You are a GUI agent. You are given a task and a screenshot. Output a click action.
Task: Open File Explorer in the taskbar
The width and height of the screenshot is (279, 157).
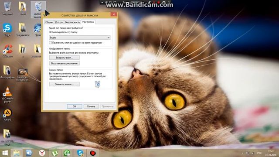(17, 153)
